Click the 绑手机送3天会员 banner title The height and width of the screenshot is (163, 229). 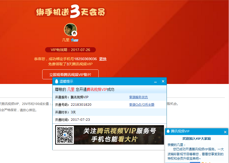pos(70,12)
